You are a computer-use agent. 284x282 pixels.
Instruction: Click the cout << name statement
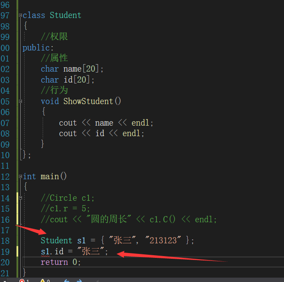click(x=106, y=123)
